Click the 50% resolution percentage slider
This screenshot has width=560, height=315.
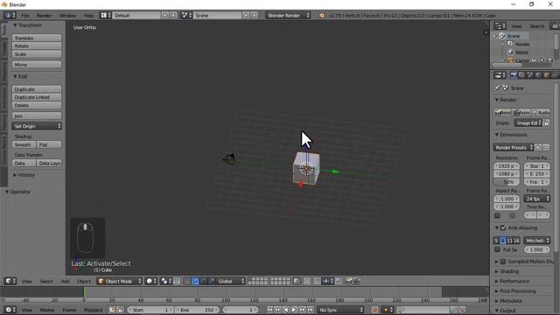pos(507,182)
